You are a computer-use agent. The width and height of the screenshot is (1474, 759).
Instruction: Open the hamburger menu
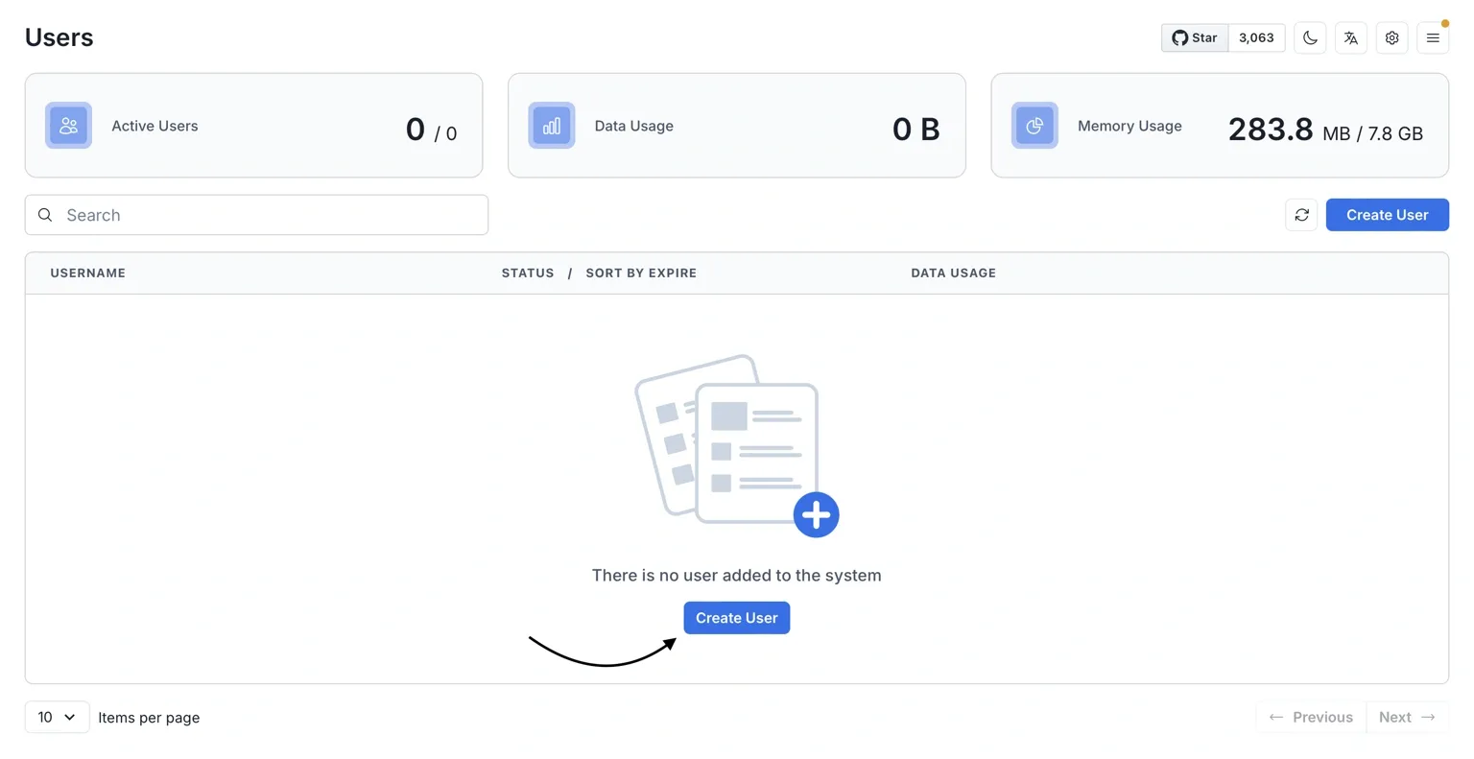point(1432,38)
